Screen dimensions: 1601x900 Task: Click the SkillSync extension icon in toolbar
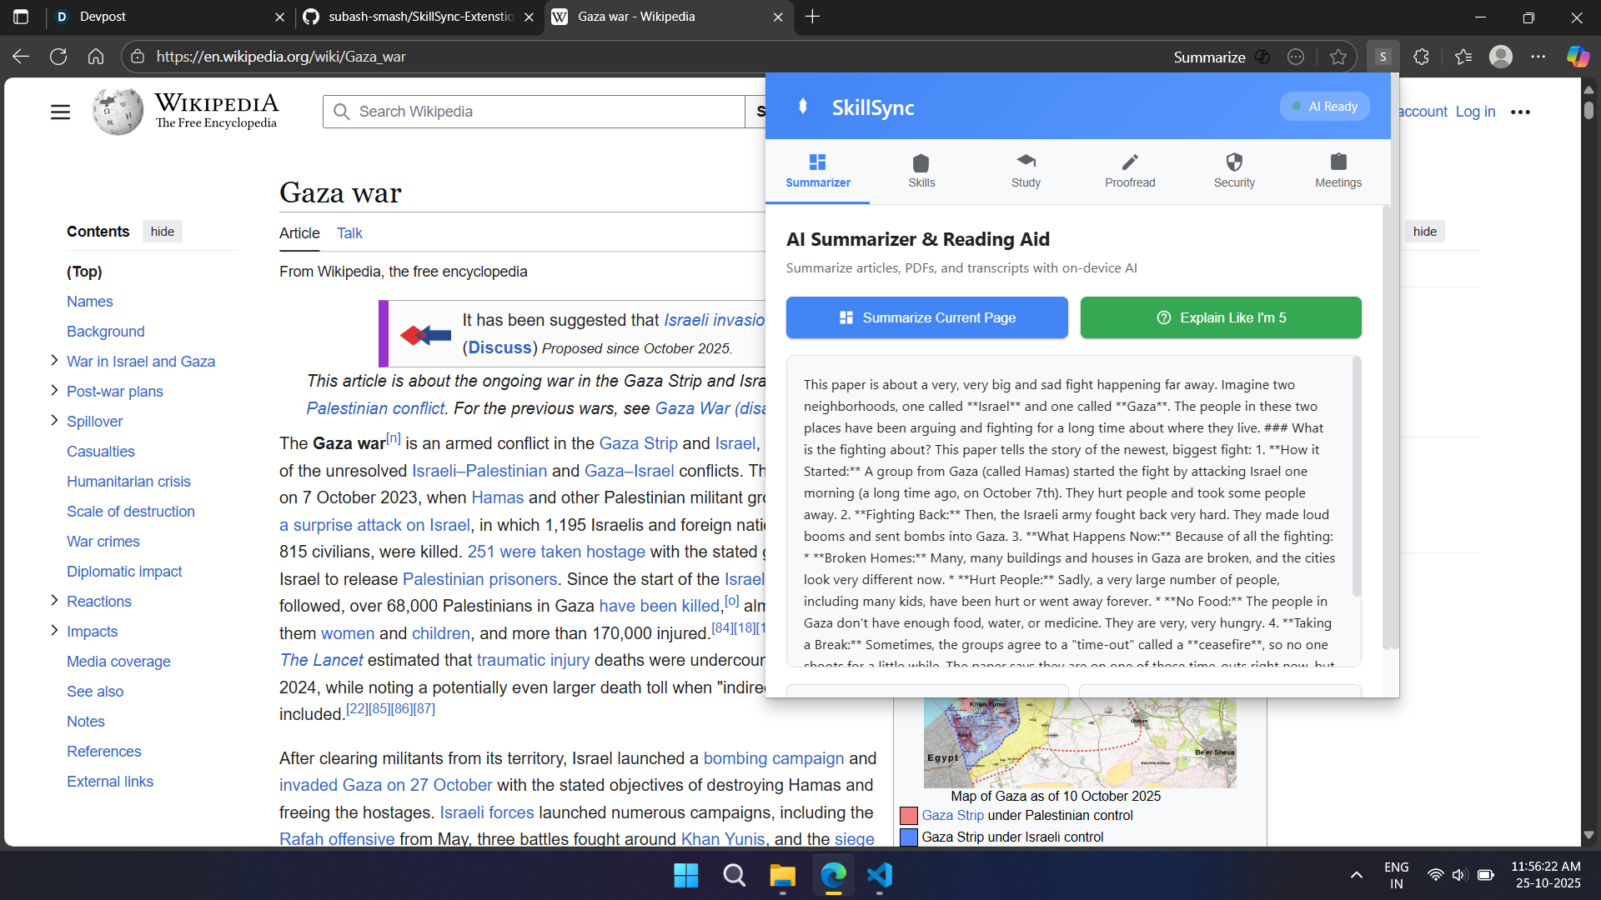1383,57
